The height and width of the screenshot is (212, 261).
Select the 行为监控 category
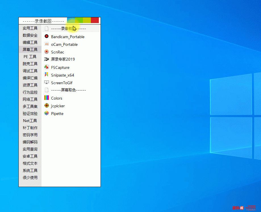click(x=30, y=92)
